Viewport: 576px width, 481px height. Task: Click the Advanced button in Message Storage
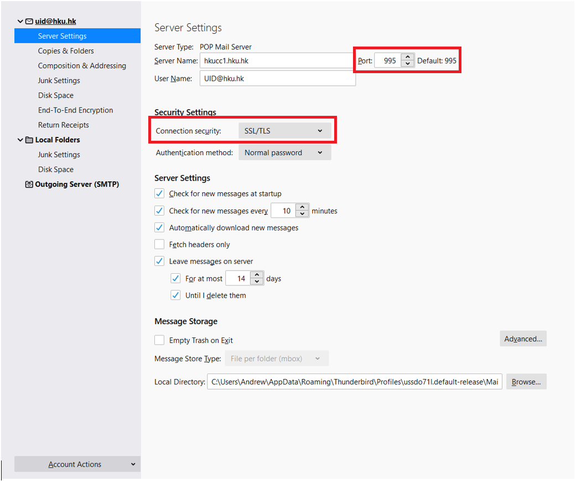pyautogui.click(x=523, y=338)
